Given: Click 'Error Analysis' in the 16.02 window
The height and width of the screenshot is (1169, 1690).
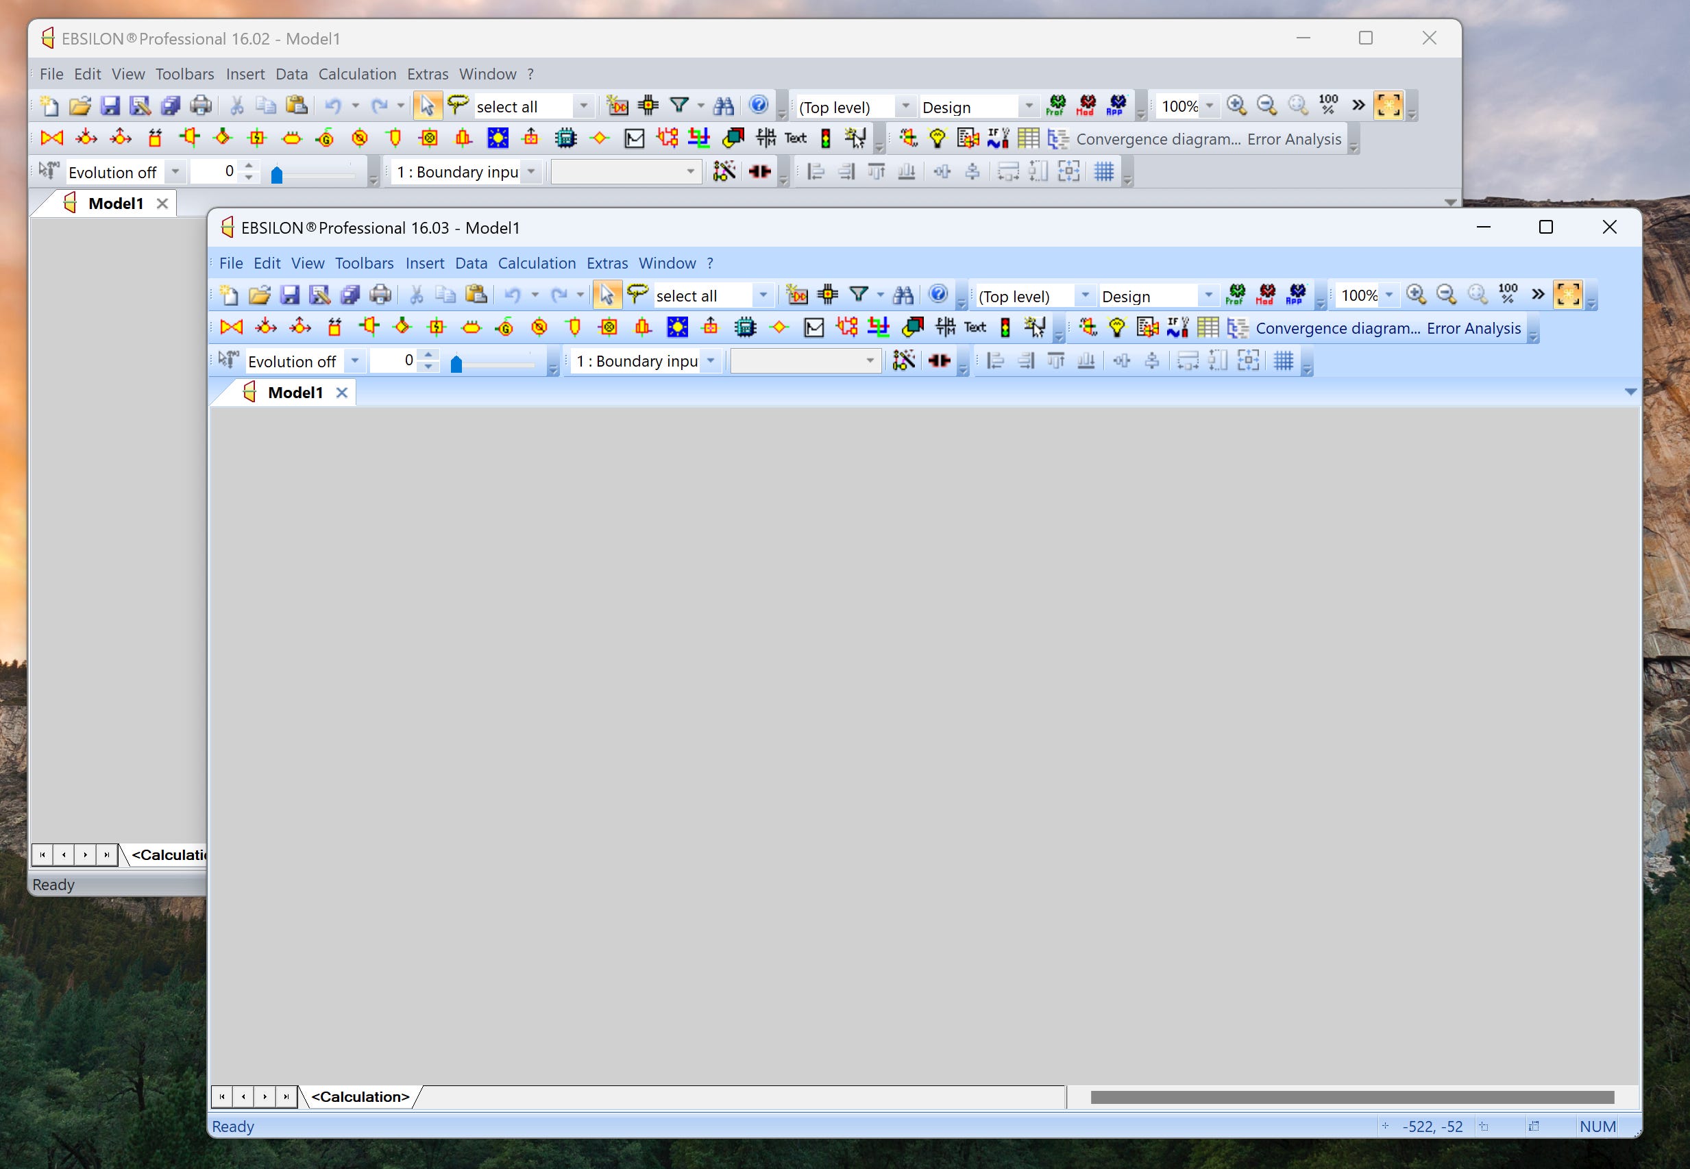Looking at the screenshot, I should point(1294,139).
